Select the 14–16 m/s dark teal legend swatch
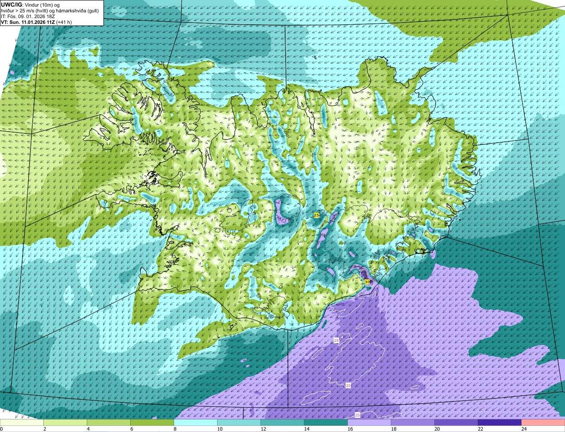Screen dimensions: 565x432 tap(326, 423)
